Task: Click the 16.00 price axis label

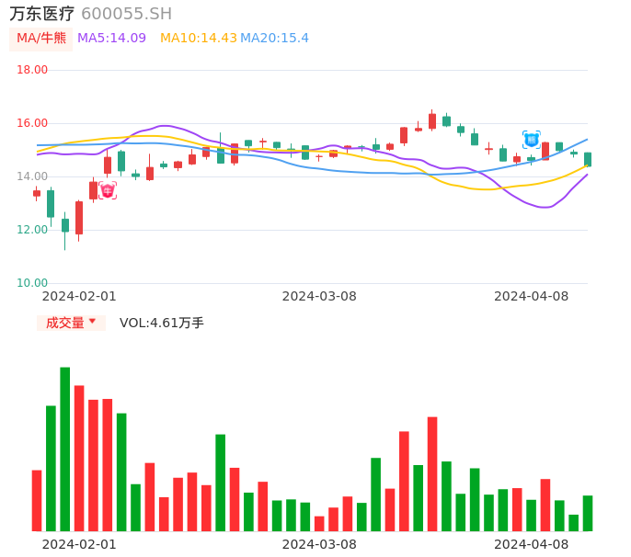Action: coord(32,123)
